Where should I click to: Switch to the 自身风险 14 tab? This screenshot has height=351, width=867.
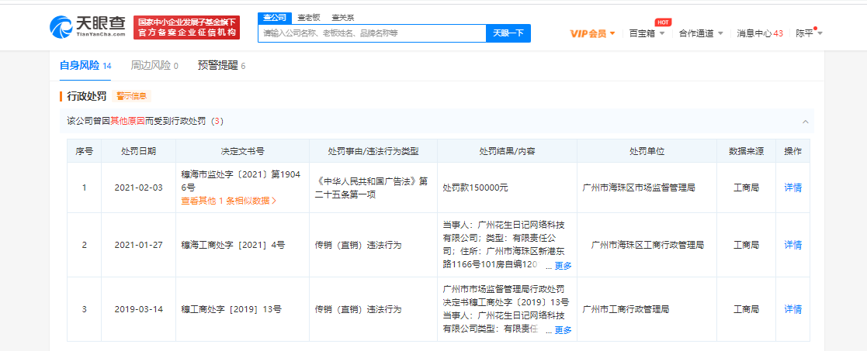85,66
